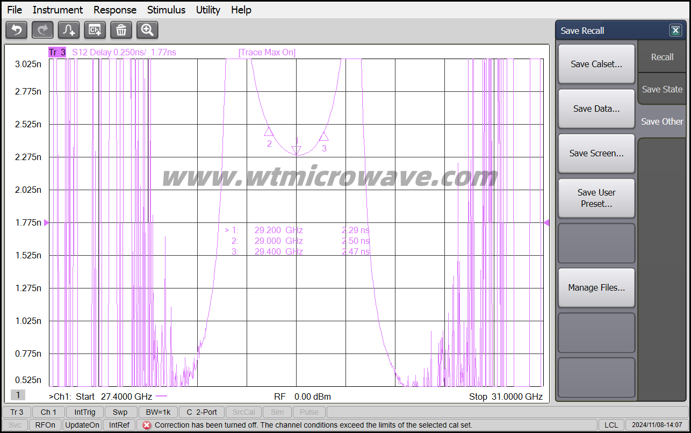Click the reference level arrow at 1.775n
The width and height of the screenshot is (691, 433).
tap(46, 222)
